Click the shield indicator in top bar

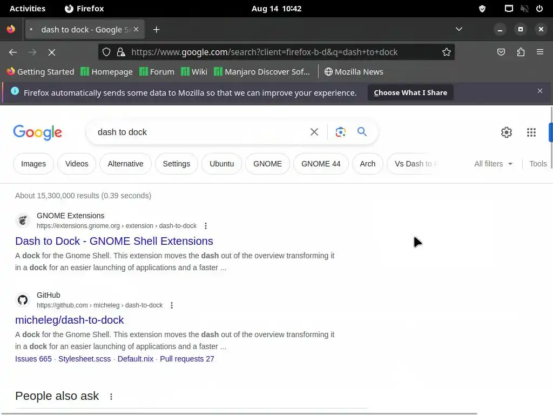(482, 9)
